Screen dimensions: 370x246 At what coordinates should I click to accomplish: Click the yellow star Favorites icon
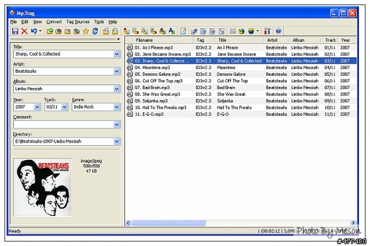pos(86,31)
